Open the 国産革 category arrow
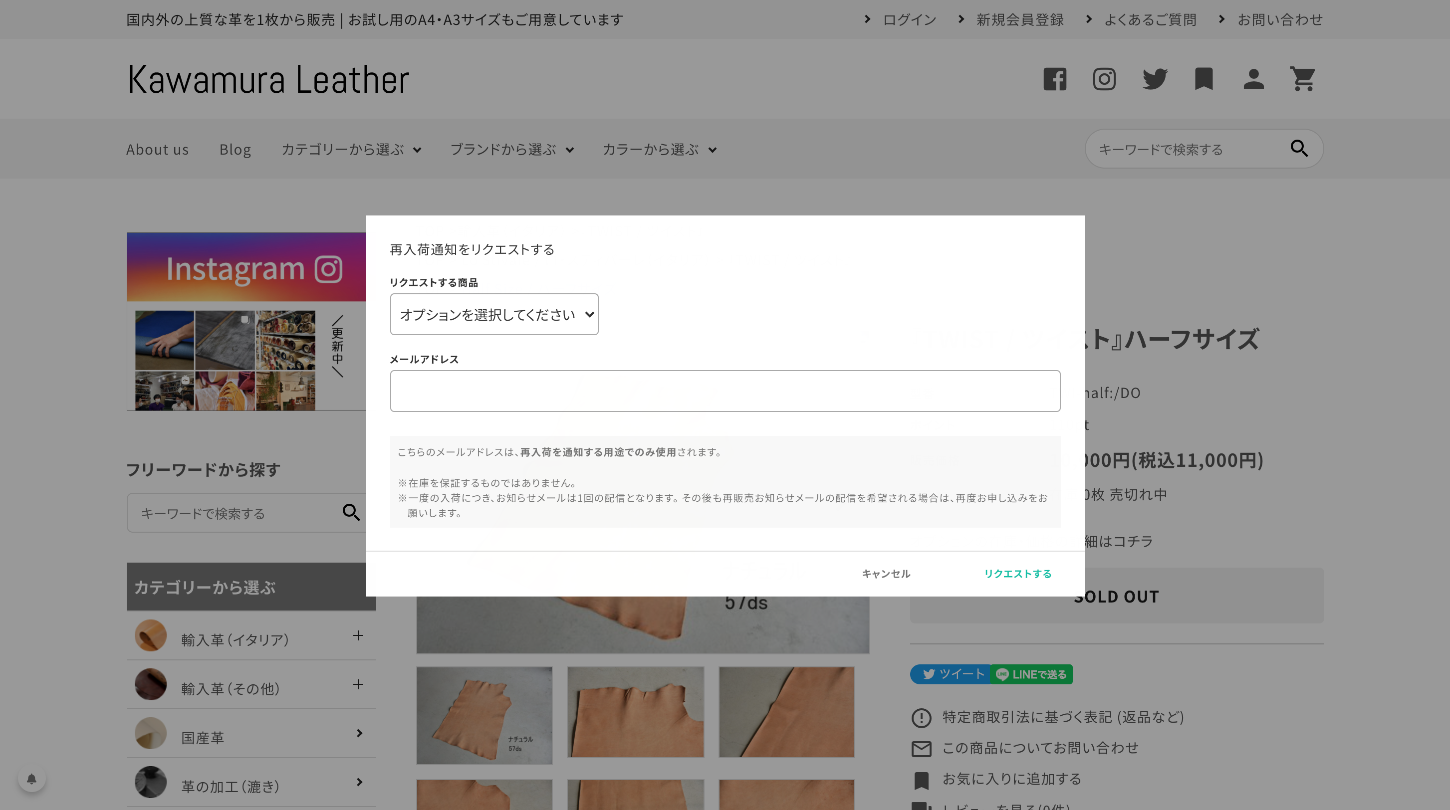This screenshot has width=1450, height=810. [359, 734]
